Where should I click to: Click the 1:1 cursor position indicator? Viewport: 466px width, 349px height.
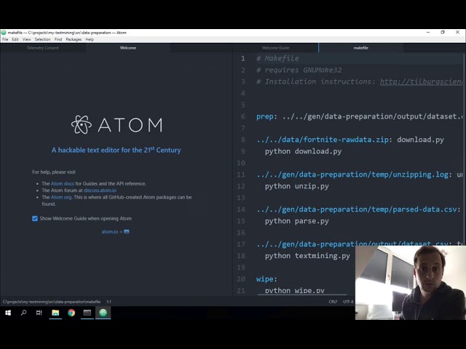(x=108, y=302)
